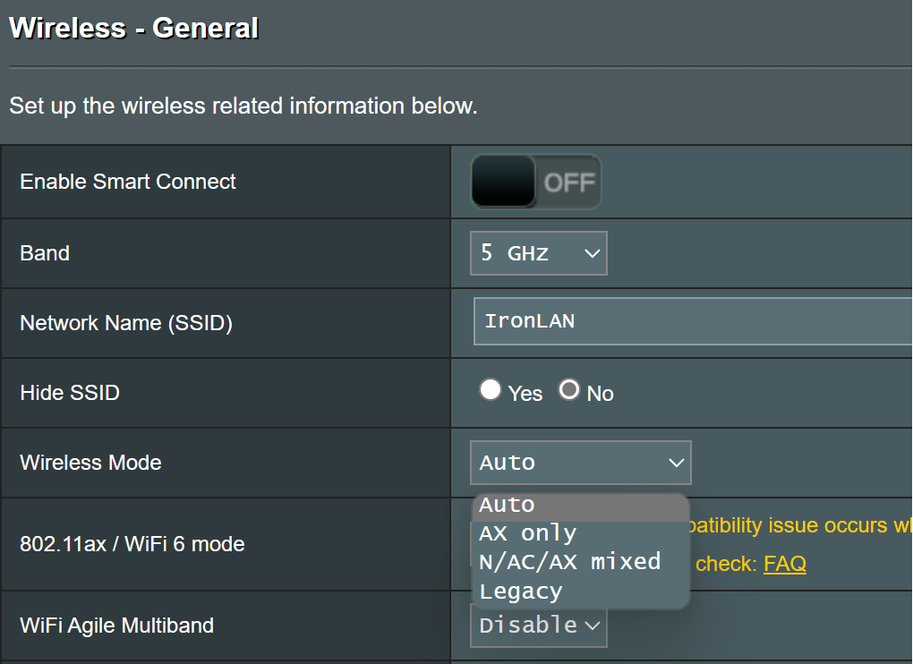Toggle the Enable Smart Connect switch
The image size is (913, 664).
[x=535, y=182]
